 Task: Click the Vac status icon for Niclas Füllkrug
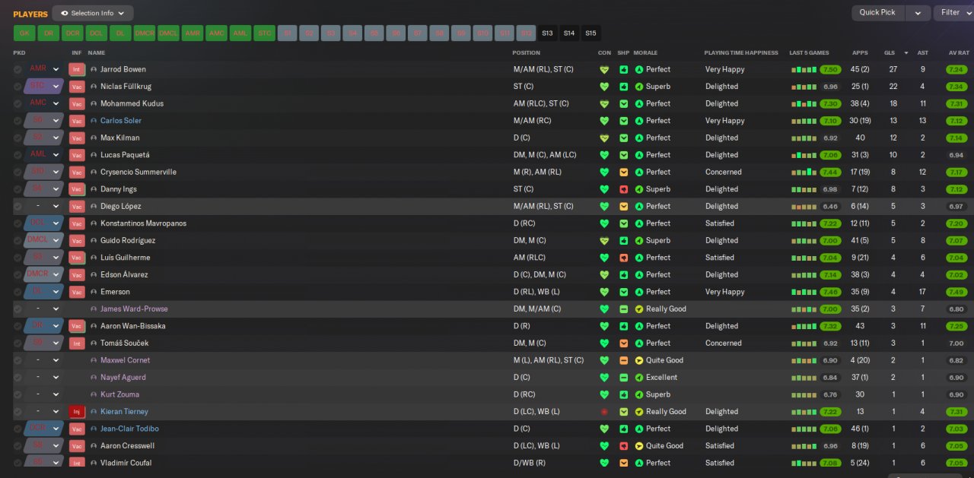(77, 87)
